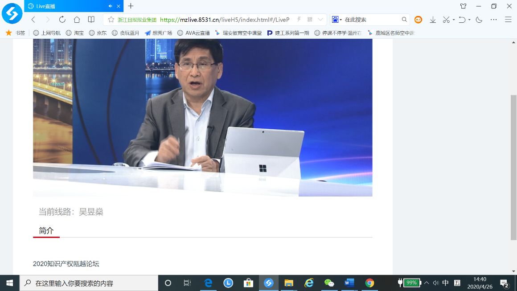
Task: Bookmark this page with the star icon
Action: point(111,20)
